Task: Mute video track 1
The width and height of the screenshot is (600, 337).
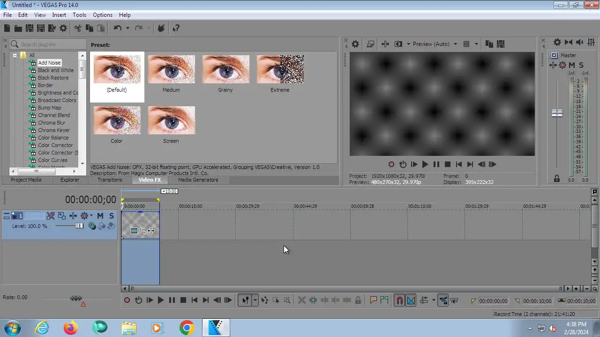Action: click(100, 216)
